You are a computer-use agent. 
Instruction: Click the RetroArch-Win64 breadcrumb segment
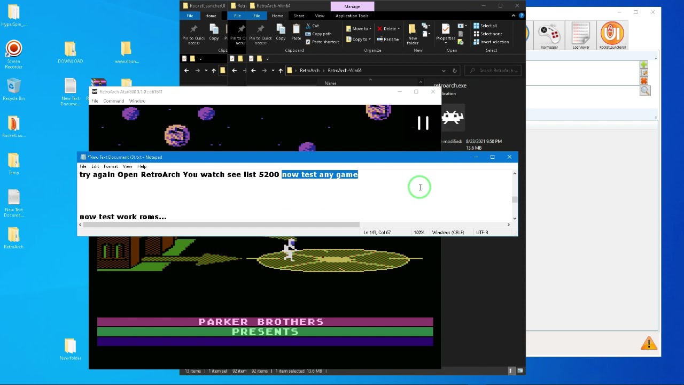click(345, 70)
